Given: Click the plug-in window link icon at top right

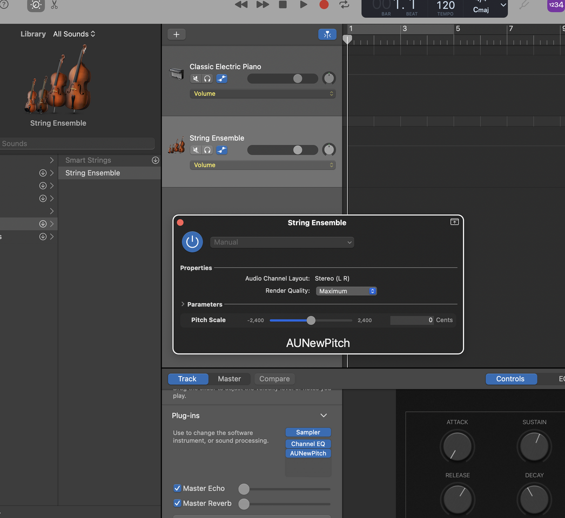Looking at the screenshot, I should coord(454,222).
